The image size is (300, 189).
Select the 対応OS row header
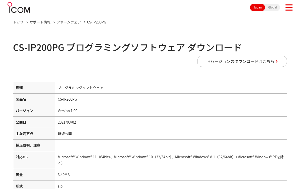tap(34, 160)
